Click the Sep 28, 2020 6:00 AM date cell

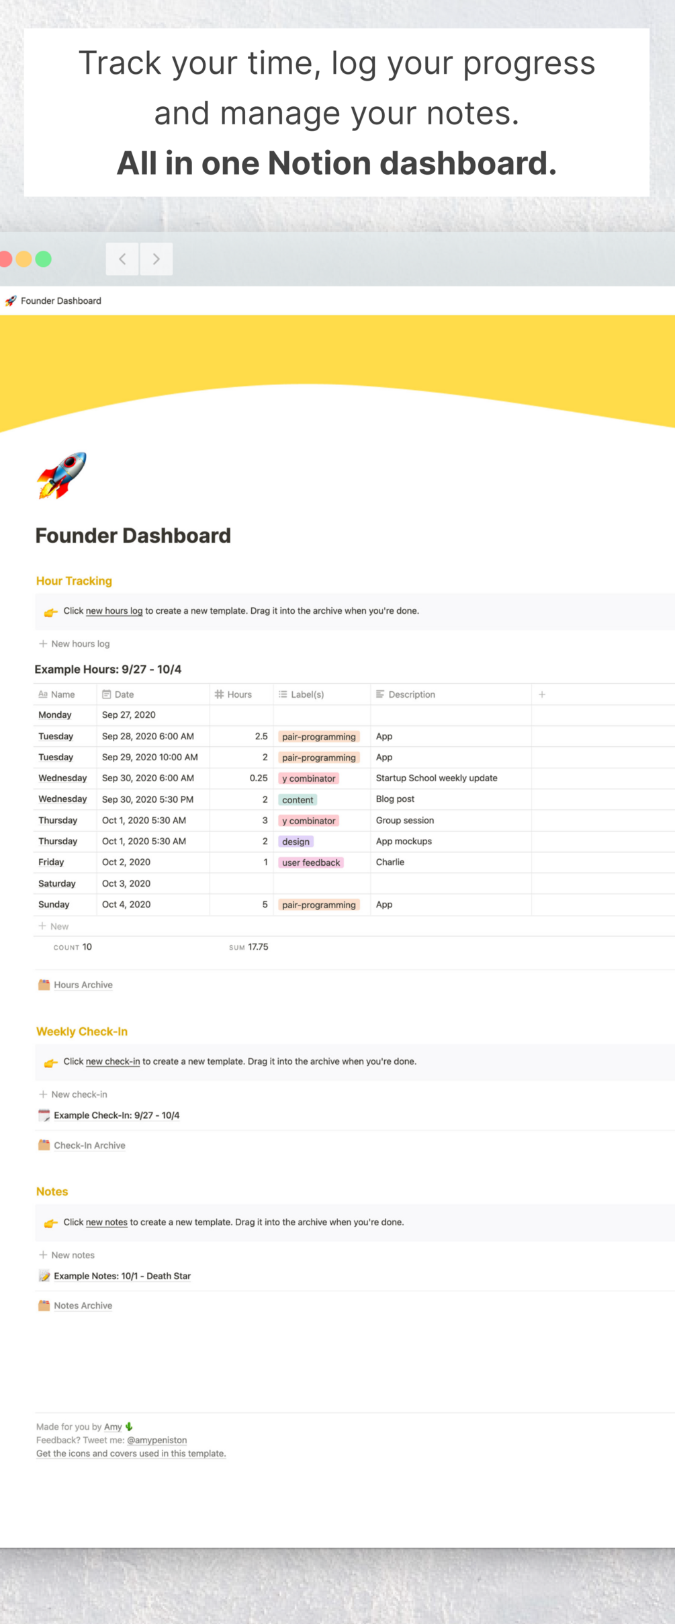(153, 736)
